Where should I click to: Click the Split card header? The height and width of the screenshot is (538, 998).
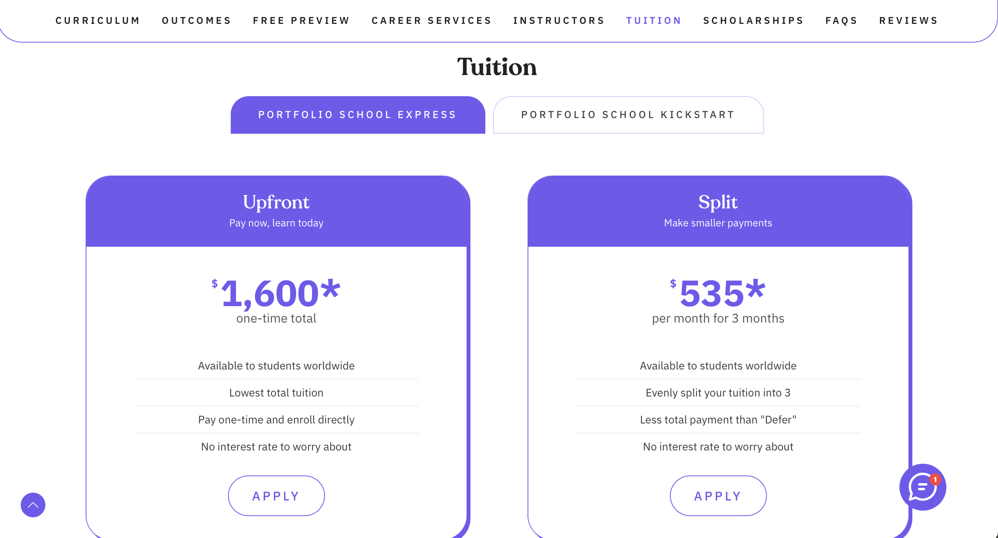coord(718,211)
